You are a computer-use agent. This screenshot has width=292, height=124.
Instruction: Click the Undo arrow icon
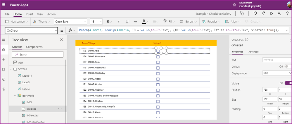[255, 13]
